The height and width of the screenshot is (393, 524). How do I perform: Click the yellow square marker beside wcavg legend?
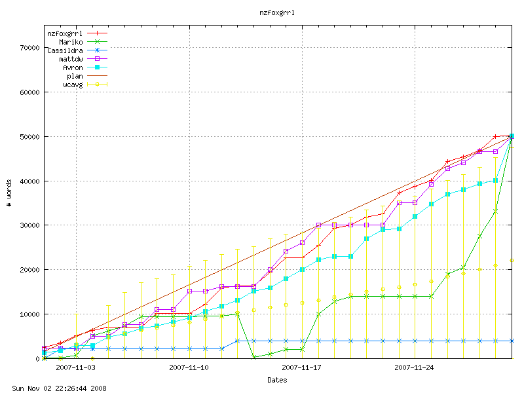pos(96,84)
